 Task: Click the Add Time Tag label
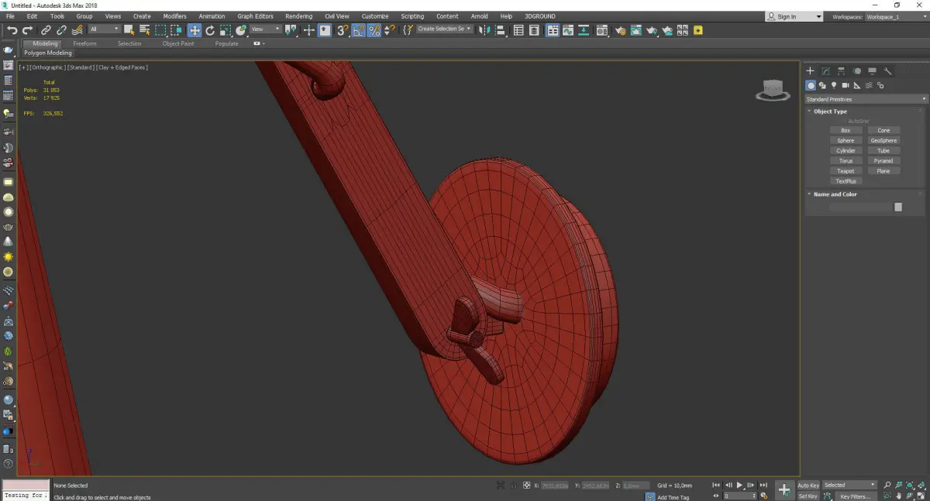pyautogui.click(x=673, y=496)
